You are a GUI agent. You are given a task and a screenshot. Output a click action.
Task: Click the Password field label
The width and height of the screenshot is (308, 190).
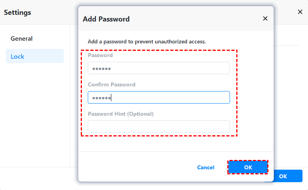[100, 56]
